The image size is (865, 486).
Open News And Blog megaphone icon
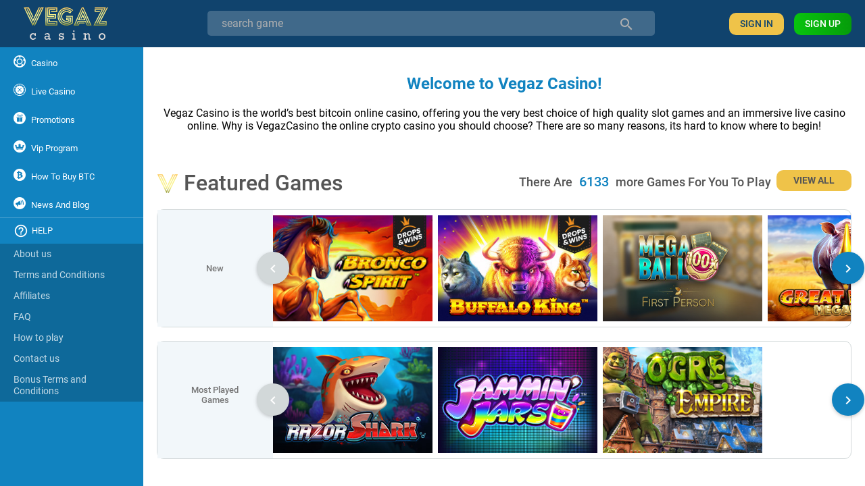click(x=20, y=203)
